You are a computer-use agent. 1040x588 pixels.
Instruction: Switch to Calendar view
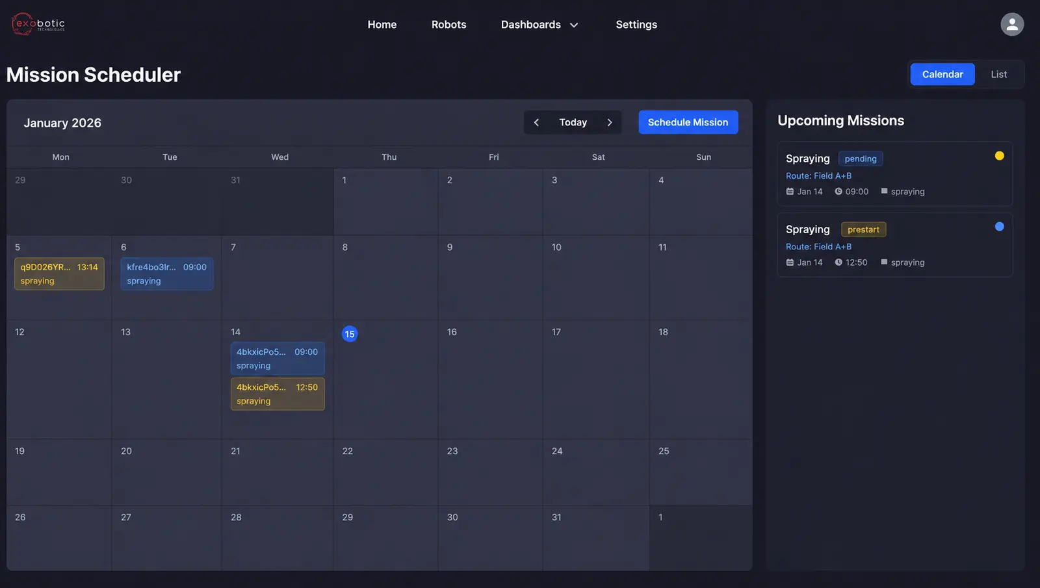point(942,74)
